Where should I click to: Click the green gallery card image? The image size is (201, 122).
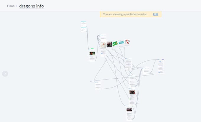click(x=115, y=44)
